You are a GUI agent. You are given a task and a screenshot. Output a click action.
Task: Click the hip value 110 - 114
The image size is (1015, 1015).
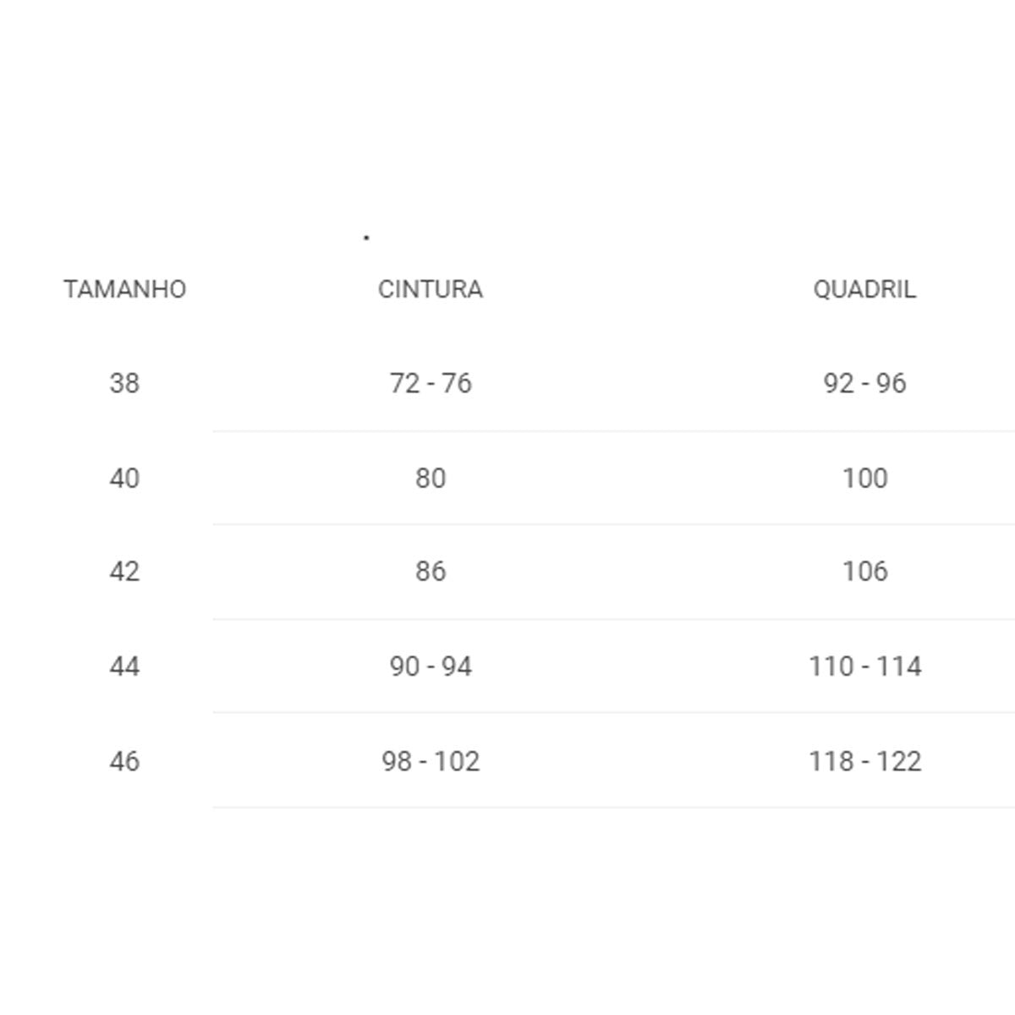864,667
